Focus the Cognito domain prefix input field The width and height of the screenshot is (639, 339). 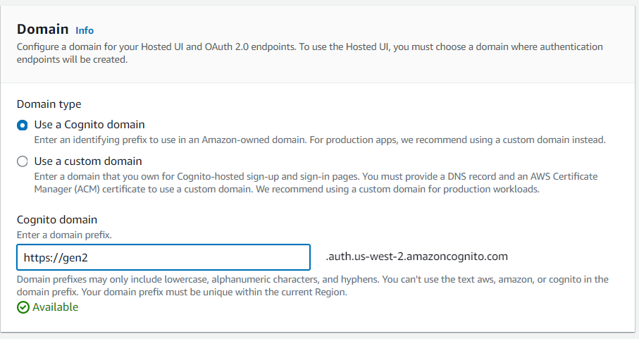[163, 257]
